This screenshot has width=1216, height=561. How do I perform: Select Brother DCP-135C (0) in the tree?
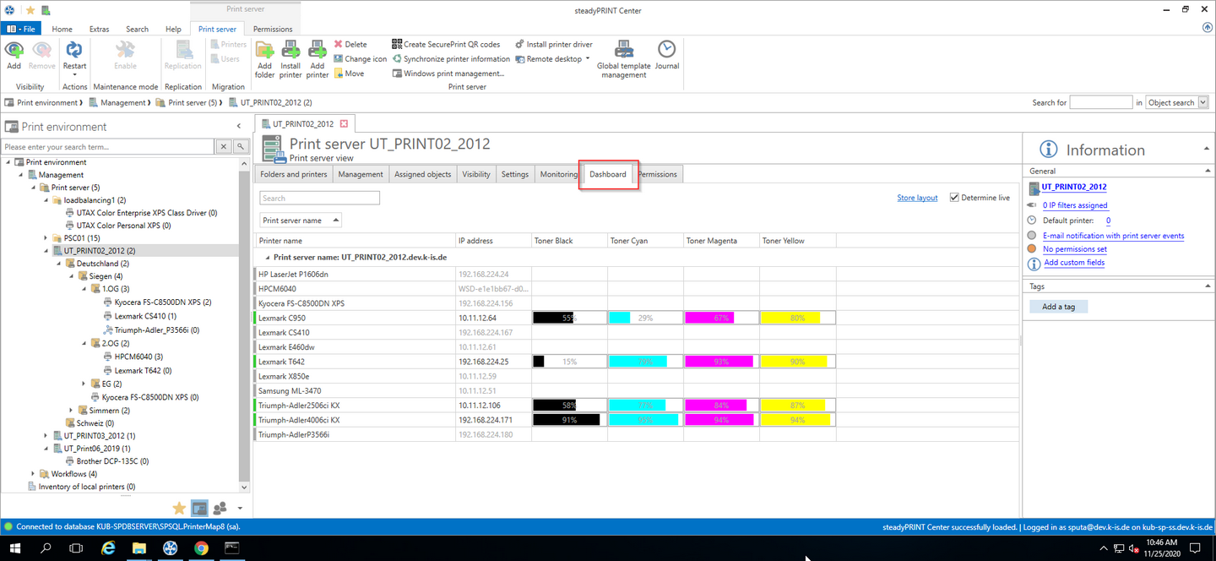(112, 461)
